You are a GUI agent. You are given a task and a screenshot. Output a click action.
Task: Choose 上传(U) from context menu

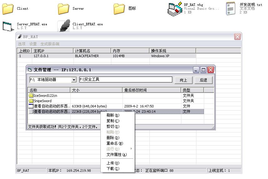pyautogui.click(x=113, y=163)
